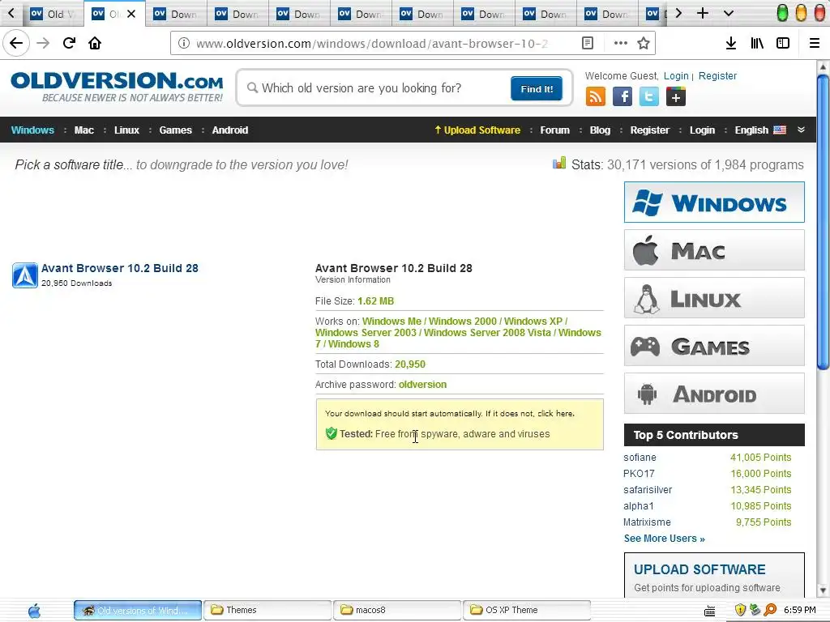
Task: Open the Facebook icon
Action: 622,96
